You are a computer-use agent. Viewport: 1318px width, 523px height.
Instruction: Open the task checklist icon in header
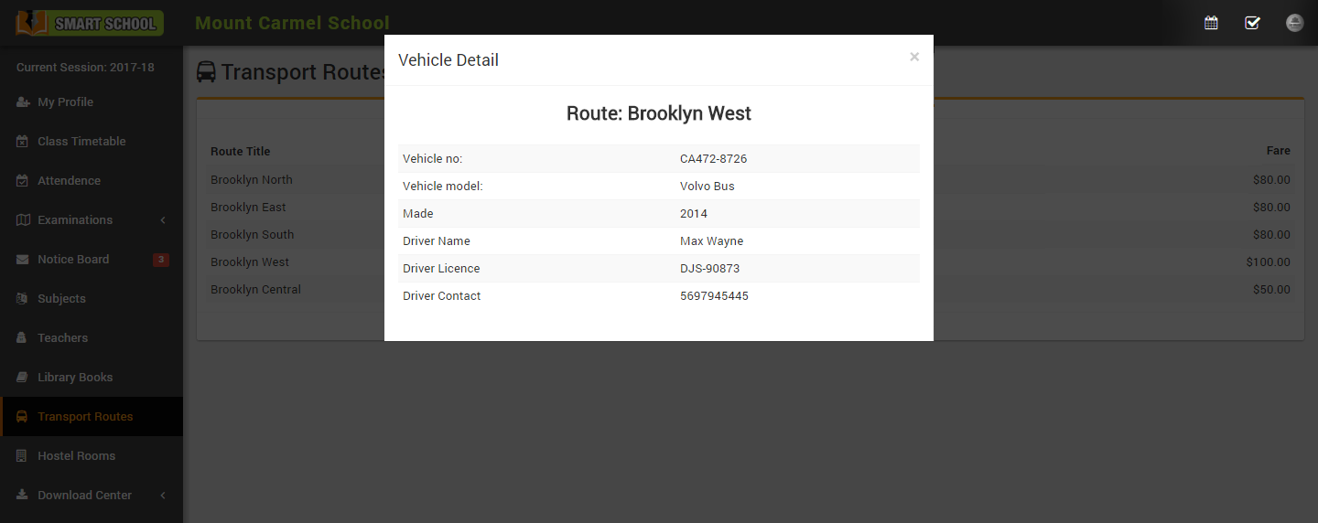point(1252,23)
